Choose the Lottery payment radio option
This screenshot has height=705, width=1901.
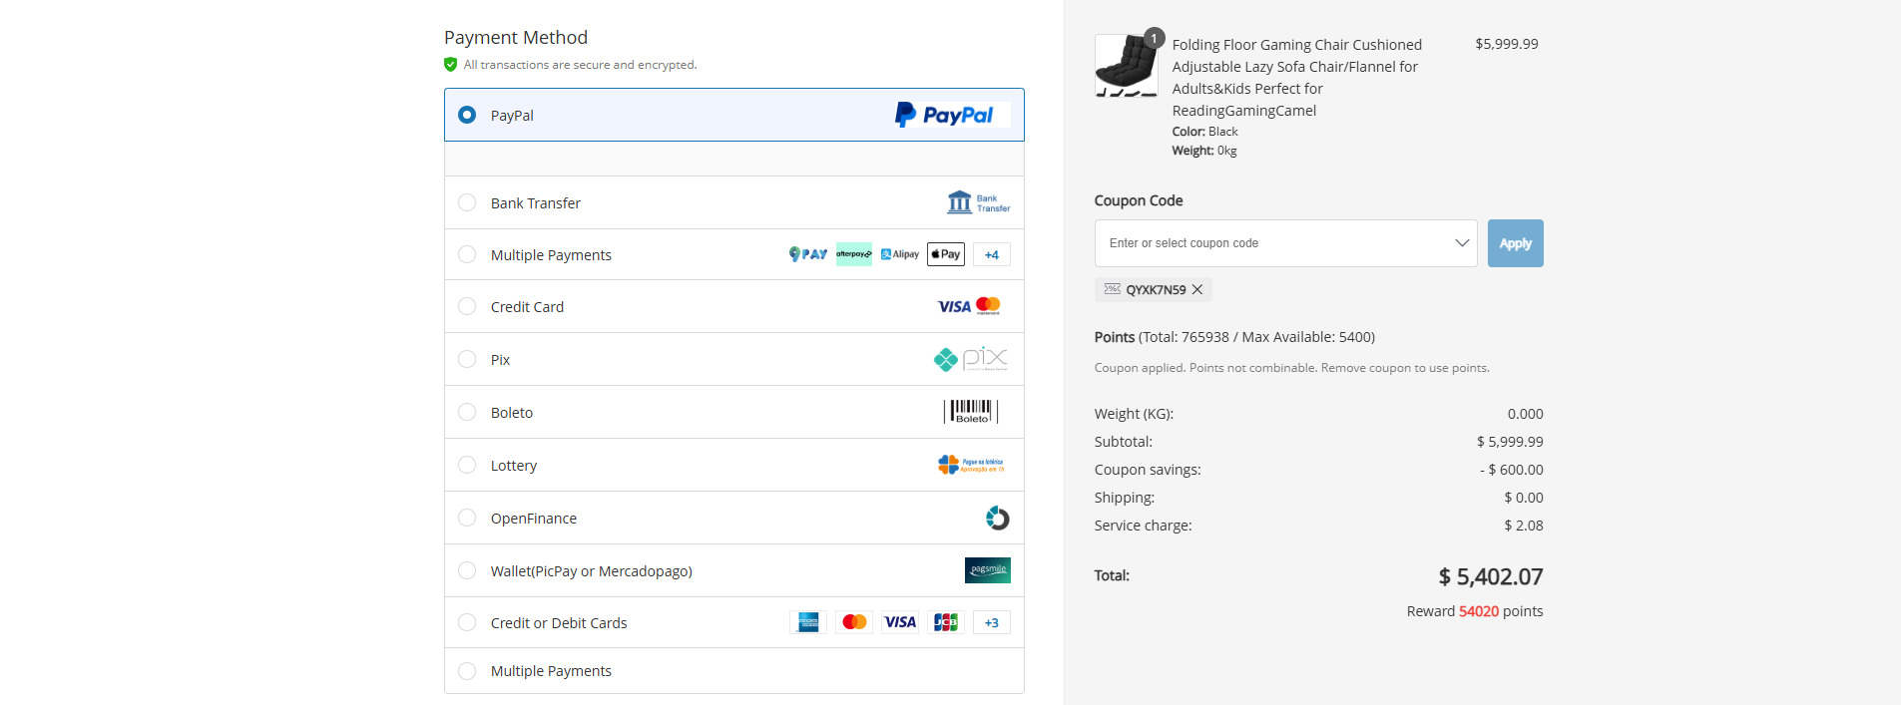(467, 465)
